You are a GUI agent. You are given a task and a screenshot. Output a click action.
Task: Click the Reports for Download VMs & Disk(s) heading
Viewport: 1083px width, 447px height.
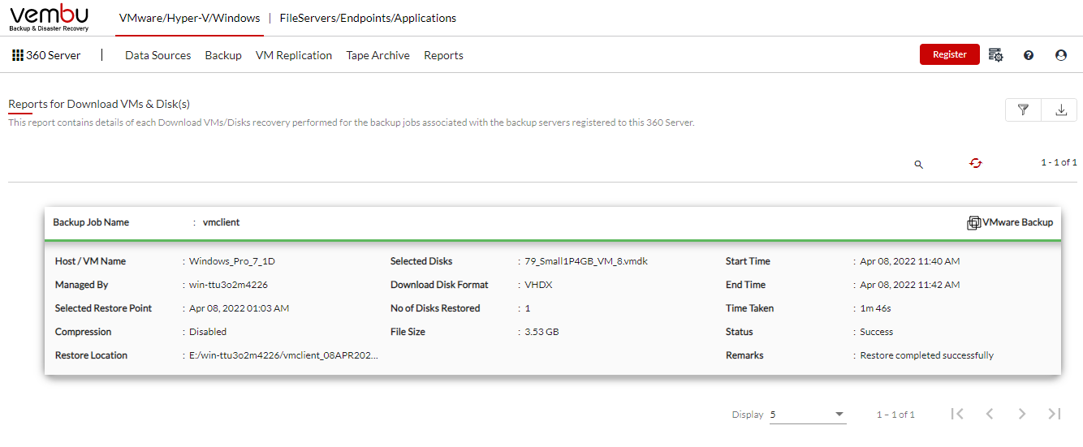pos(99,104)
